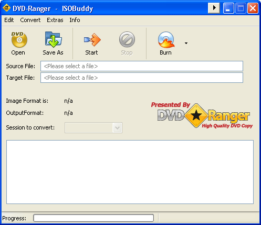Burn the image with flaming disc icon
The height and width of the screenshot is (225, 261).
click(166, 40)
